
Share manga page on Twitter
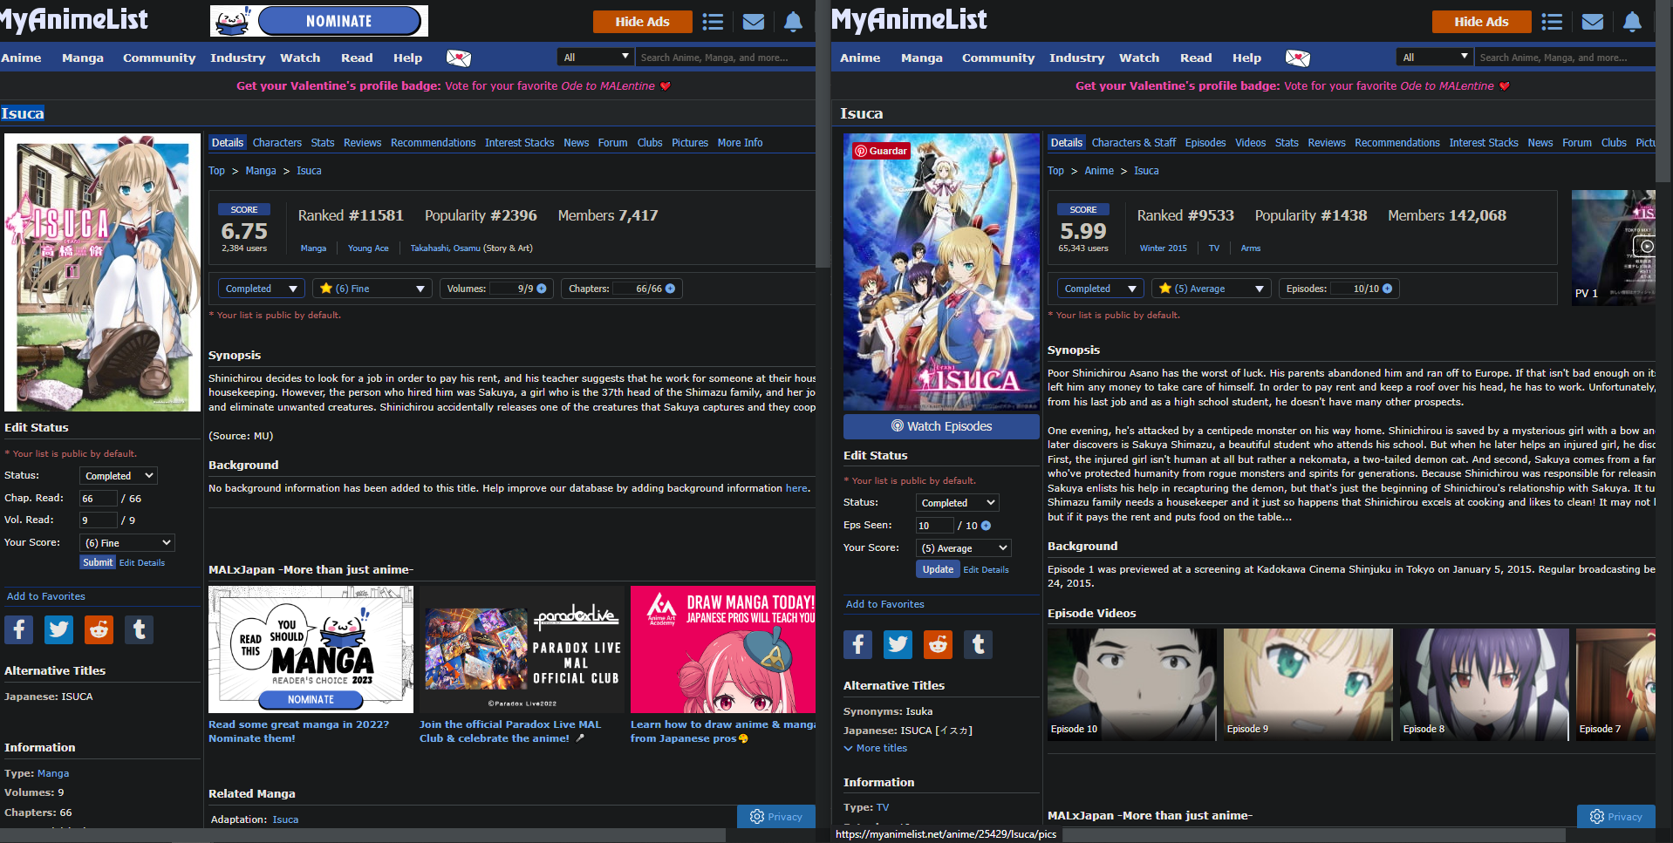pos(59,629)
